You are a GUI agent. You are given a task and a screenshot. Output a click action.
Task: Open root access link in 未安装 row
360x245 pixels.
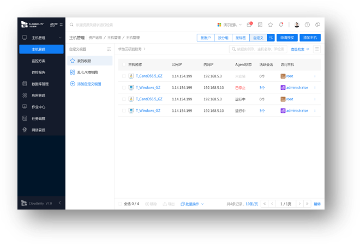pyautogui.click(x=290, y=76)
